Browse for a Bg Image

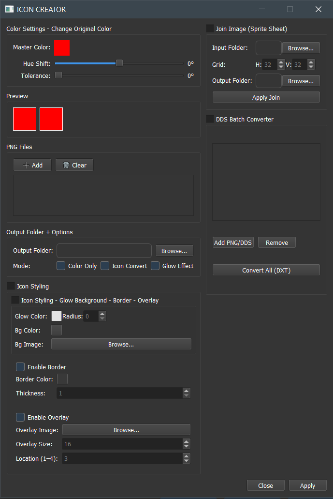pos(121,344)
